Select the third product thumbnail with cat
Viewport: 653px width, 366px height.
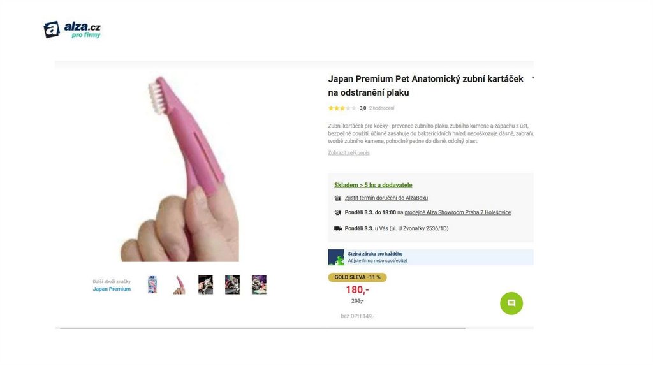click(205, 285)
